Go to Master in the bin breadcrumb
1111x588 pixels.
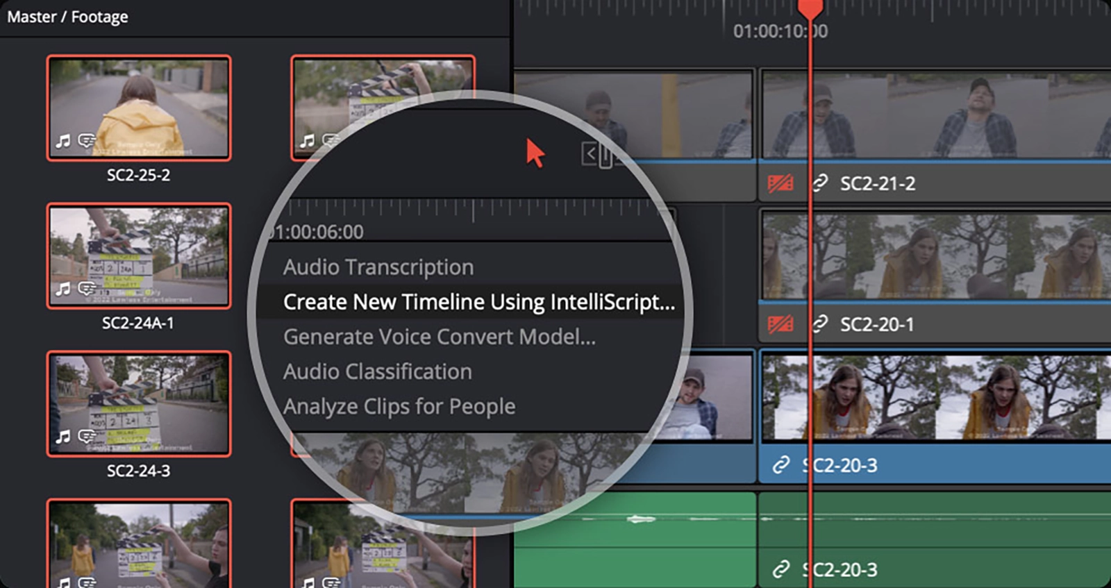[31, 17]
